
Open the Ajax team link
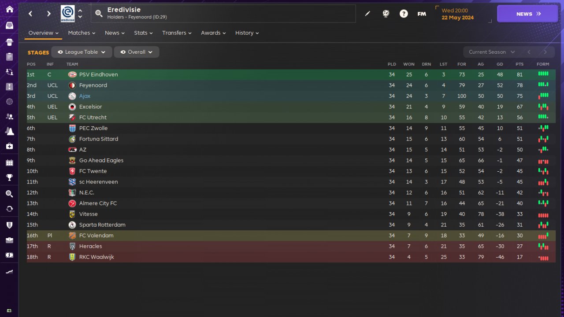pyautogui.click(x=85, y=96)
